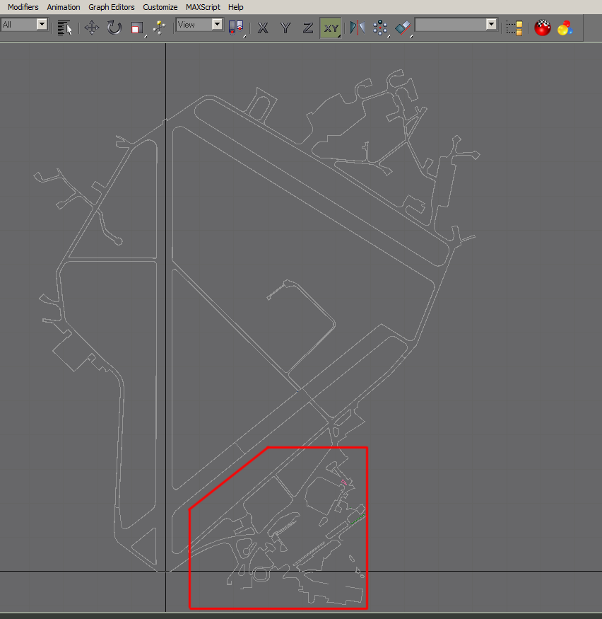The height and width of the screenshot is (619, 602).
Task: Click the Select and Manipulate icon
Action: tap(159, 28)
